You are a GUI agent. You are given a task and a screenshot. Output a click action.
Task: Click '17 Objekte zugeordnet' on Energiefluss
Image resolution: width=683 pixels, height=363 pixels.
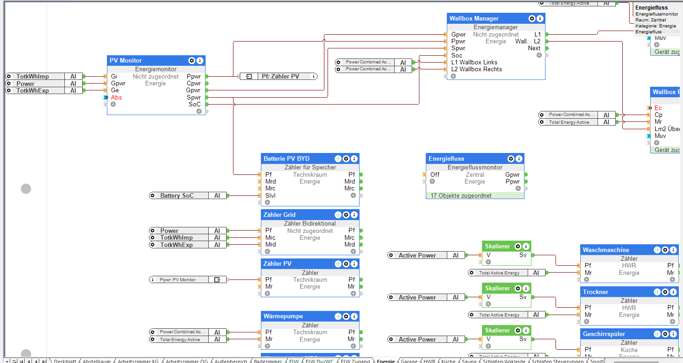[x=461, y=195]
